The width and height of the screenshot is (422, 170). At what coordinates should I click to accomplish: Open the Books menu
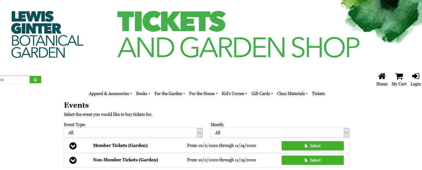click(143, 93)
